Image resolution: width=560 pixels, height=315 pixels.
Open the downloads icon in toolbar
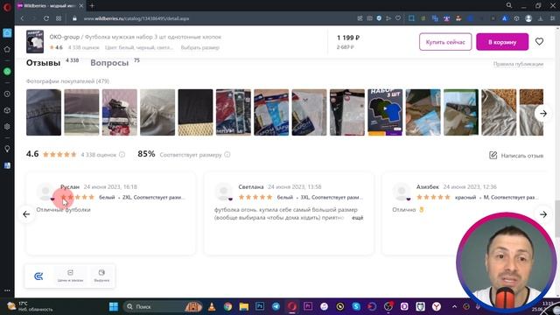[541, 18]
